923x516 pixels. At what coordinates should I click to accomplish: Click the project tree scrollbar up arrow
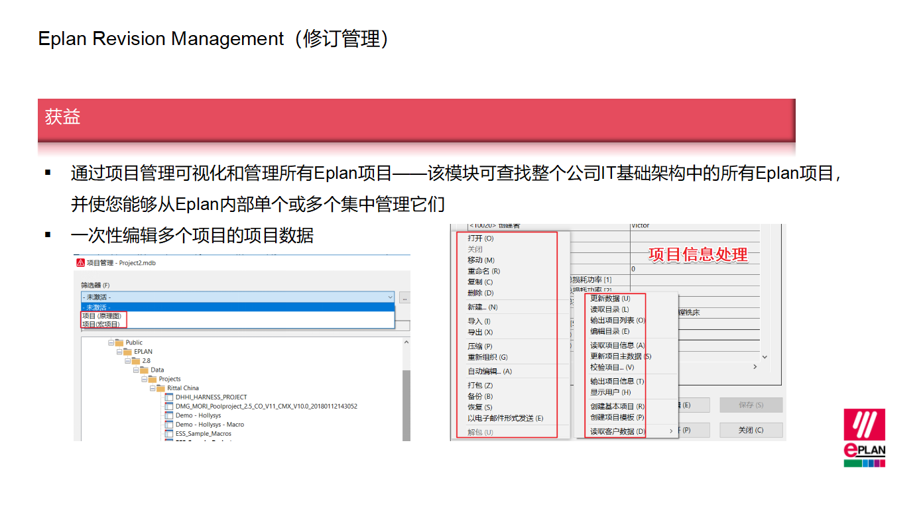tap(406, 342)
